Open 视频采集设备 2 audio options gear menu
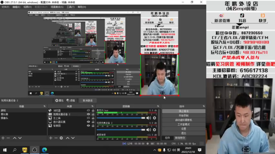275x154 pixels. pyautogui.click(x=154, y=130)
